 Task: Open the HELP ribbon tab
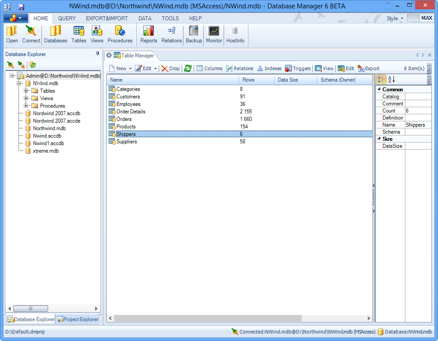click(195, 19)
